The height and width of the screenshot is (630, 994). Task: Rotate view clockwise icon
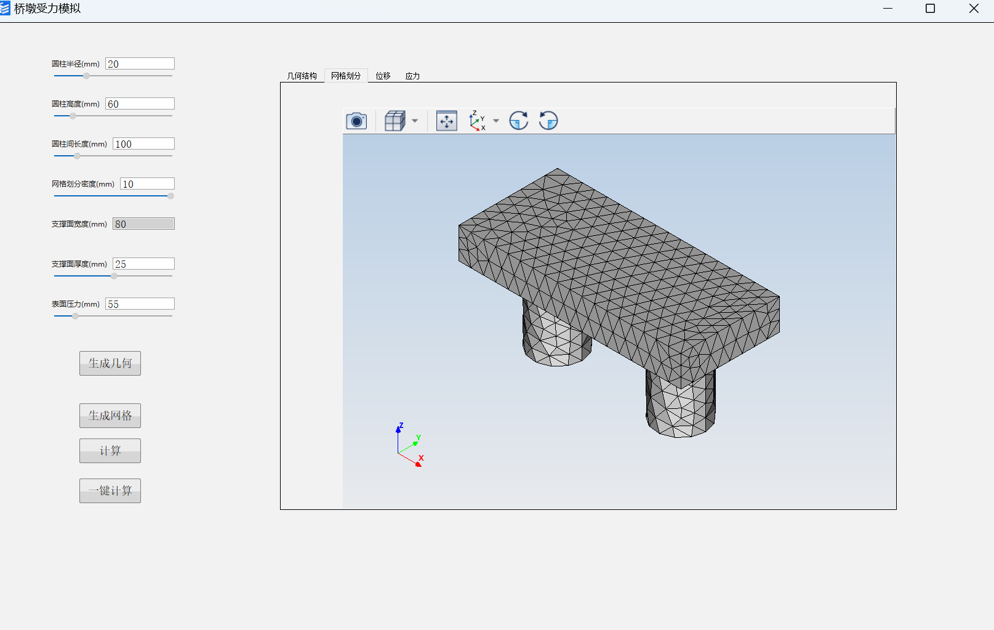[x=519, y=121]
